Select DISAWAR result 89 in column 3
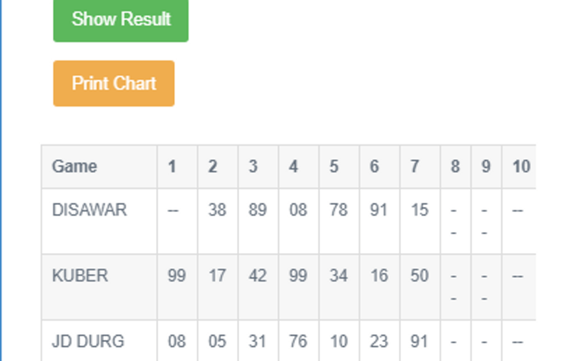Image resolution: width=565 pixels, height=361 pixels. pyautogui.click(x=257, y=210)
